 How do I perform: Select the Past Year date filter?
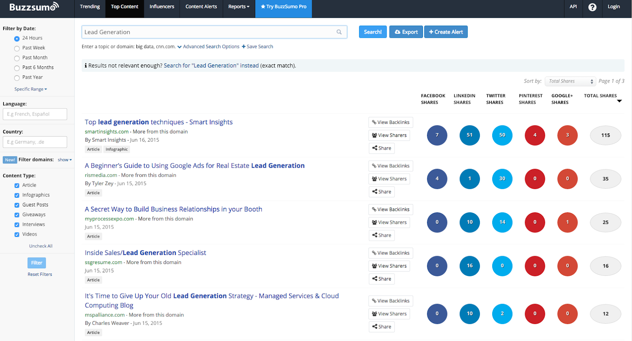17,78
